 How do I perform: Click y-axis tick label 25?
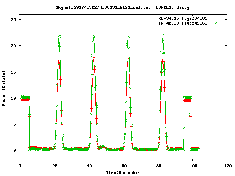point(13,20)
